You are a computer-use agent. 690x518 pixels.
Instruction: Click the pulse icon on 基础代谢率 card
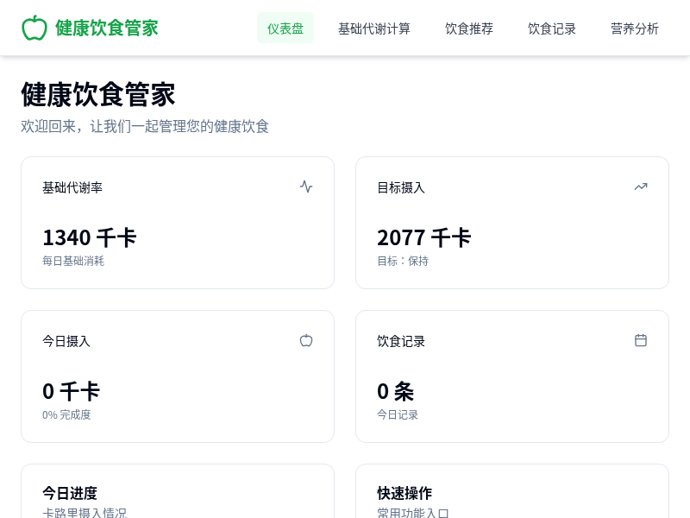(306, 186)
